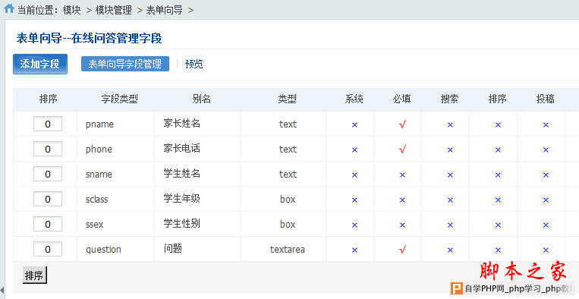Click the 搜索 cross icon for sclass

(x=450, y=200)
